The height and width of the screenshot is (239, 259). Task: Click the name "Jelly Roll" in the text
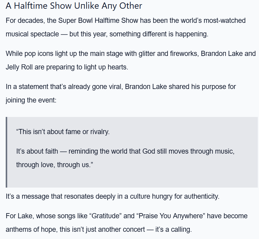click(19, 67)
